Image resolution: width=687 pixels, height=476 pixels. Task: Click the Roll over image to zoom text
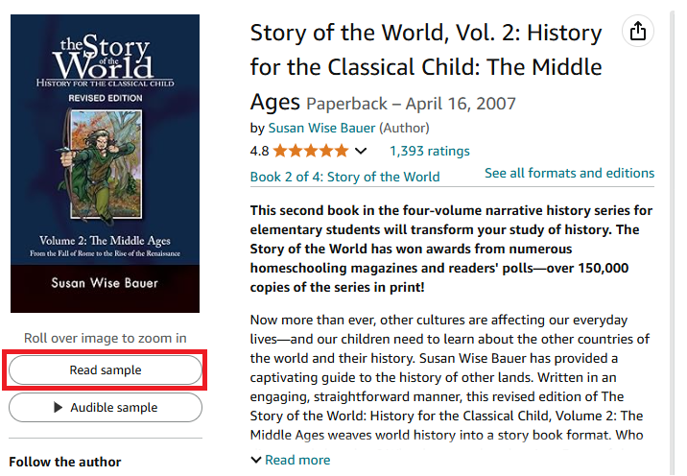pyautogui.click(x=106, y=338)
